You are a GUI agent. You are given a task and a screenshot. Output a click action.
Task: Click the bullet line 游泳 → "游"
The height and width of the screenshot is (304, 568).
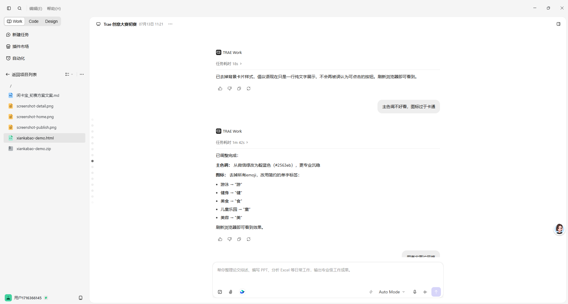pyautogui.click(x=231, y=184)
